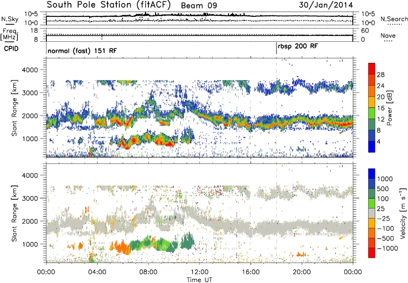Click the 00:00 time tick at axis start

click(x=46, y=272)
